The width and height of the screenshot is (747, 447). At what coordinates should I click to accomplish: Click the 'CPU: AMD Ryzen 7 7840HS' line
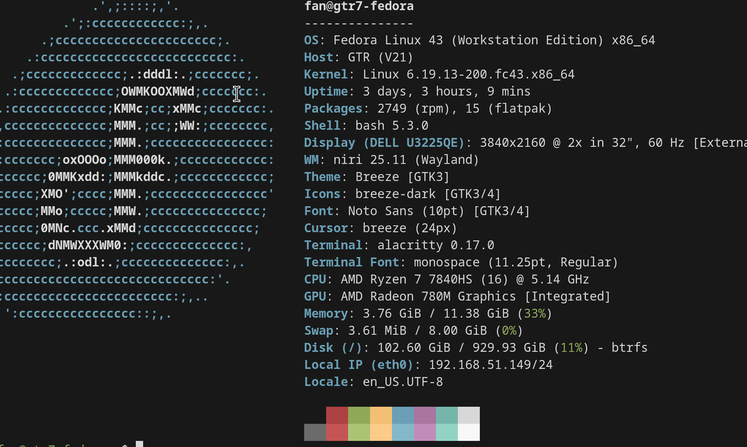pyautogui.click(x=446, y=280)
